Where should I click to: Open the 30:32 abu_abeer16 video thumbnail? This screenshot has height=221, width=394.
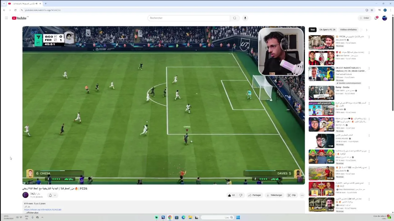pos(321,42)
